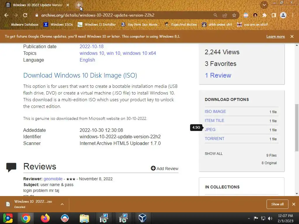
Task: Click the 2022-10-18 publication date link
Action: tap(91, 46)
